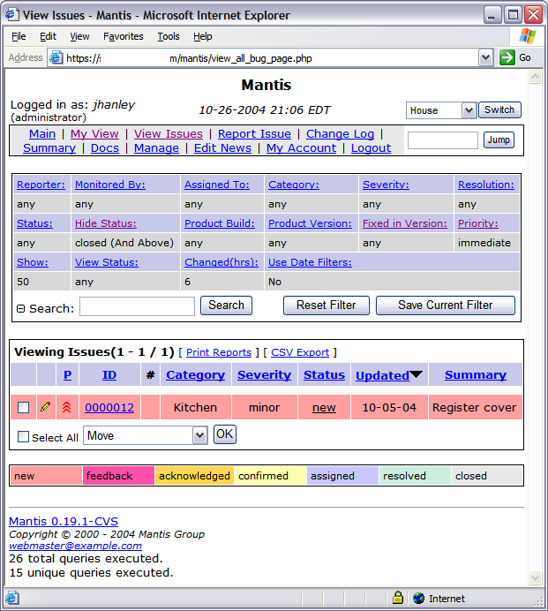Screen dimensions: 548x611
Task: Click the Windows flag logo in the menu bar
Action: [x=528, y=36]
